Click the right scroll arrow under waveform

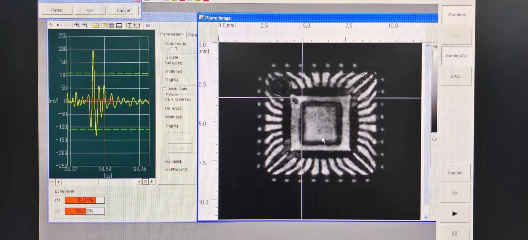point(139,181)
